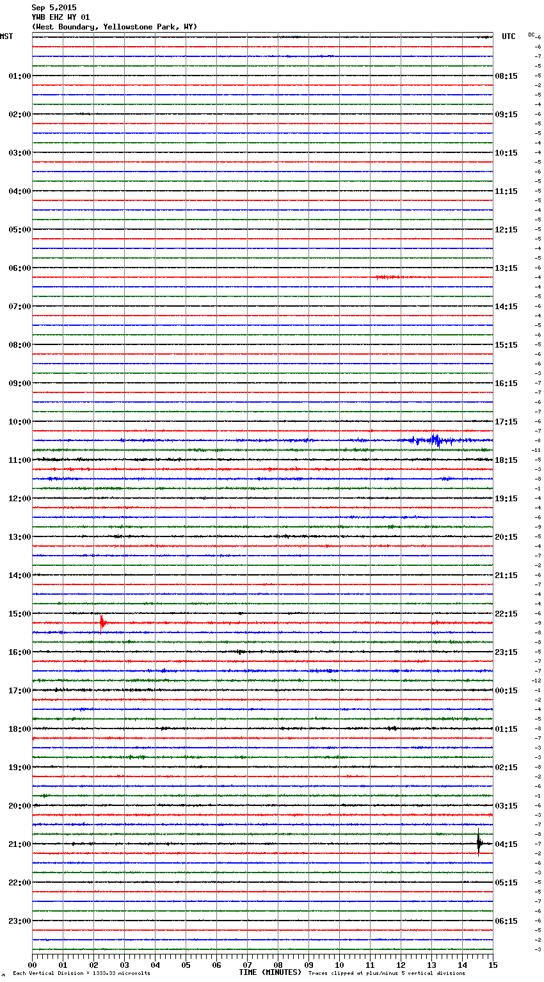Click the '00:15' UTC time label

click(x=506, y=690)
